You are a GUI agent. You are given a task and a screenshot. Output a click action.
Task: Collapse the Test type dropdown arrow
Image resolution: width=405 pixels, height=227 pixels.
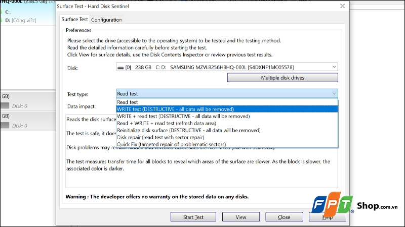[334, 94]
